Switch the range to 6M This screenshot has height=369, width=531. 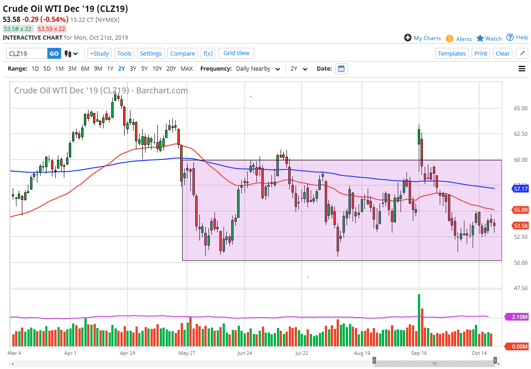(85, 69)
